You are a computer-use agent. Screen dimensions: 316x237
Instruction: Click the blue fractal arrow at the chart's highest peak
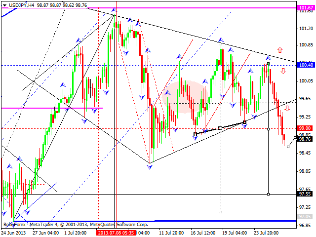(x=115, y=10)
